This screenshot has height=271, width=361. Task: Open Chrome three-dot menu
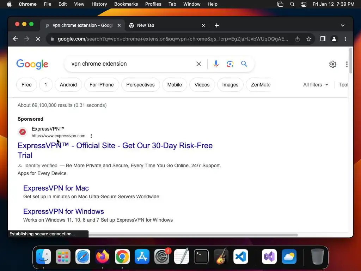[x=345, y=39]
